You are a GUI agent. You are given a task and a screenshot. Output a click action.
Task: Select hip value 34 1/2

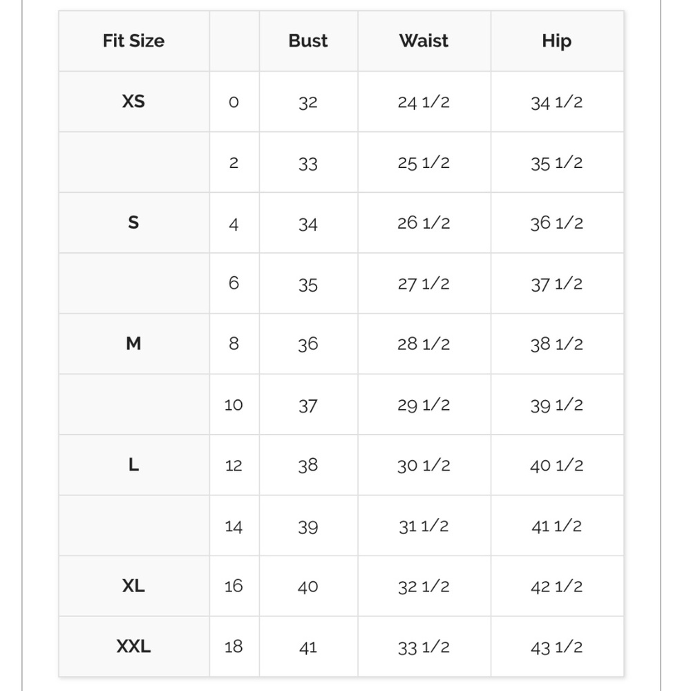[x=556, y=102]
